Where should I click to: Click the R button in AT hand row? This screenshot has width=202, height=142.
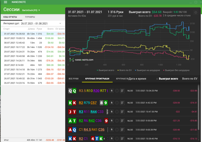(112, 121)
